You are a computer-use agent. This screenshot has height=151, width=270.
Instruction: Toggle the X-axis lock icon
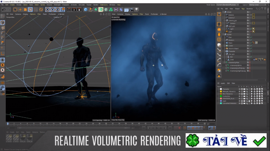coord(47,10)
